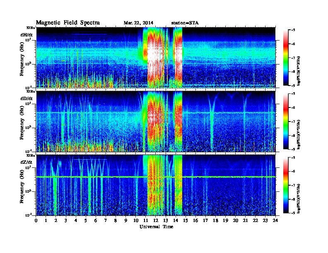Click hour 16 on the Universal Time axis
Viewport: 328px width, 253px height.
[x=195, y=220]
